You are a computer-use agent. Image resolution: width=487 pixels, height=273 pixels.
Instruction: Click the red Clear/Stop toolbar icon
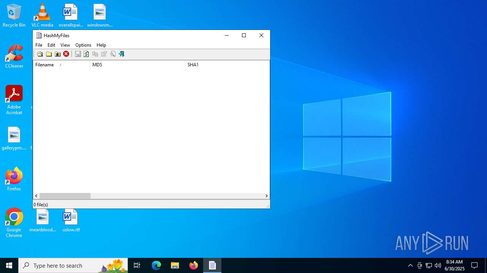[x=66, y=54]
